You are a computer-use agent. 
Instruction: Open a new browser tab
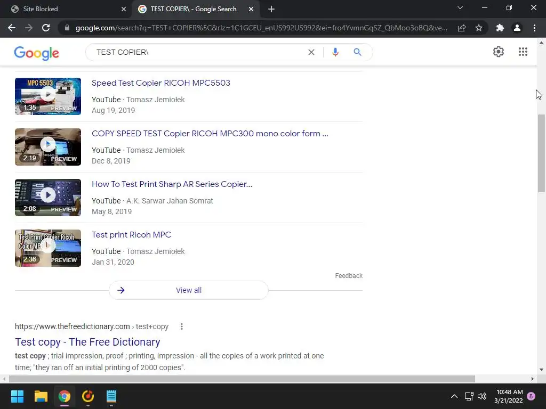[271, 9]
